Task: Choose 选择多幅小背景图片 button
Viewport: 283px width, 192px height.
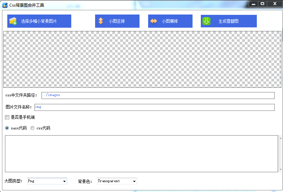Action: (x=39, y=21)
